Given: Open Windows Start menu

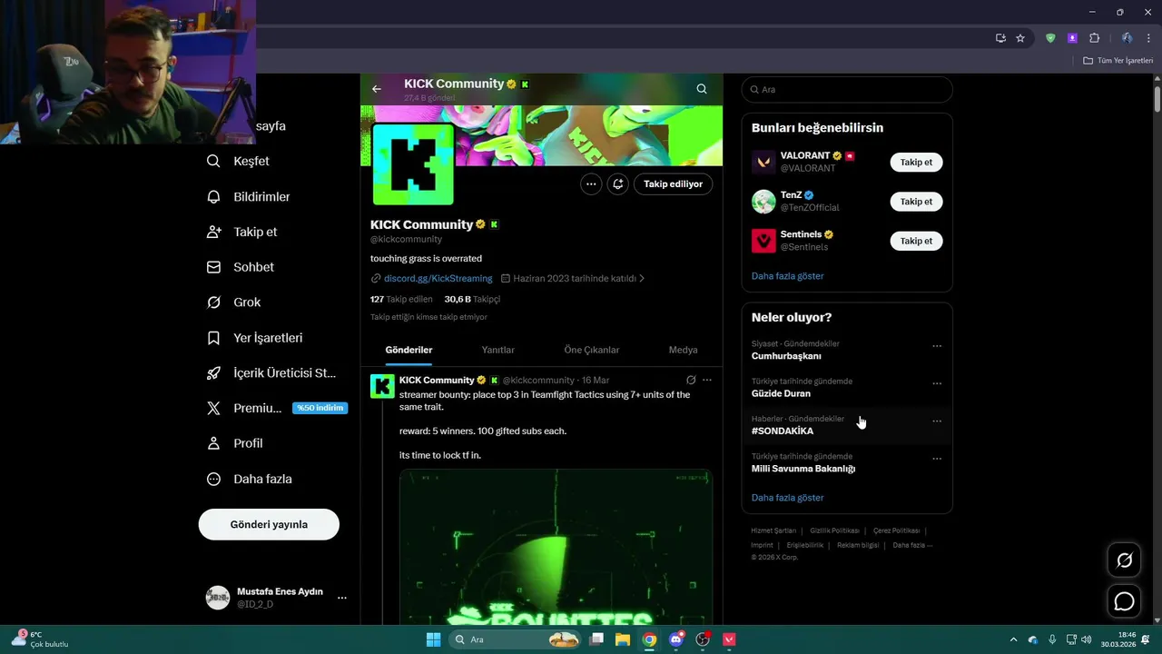Looking at the screenshot, I should click(433, 639).
